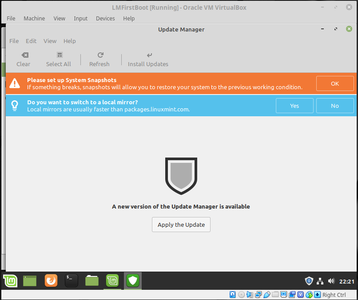
Task: Click 'A new version of the Update Manager is available' text
Action: [181, 206]
